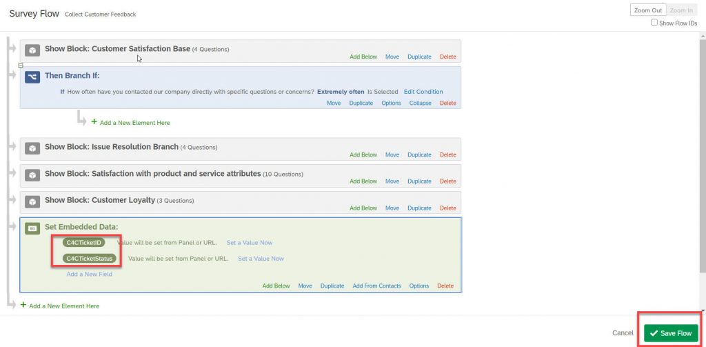The height and width of the screenshot is (347, 706).
Task: Move the Then Branch If element
Action: tap(334, 103)
